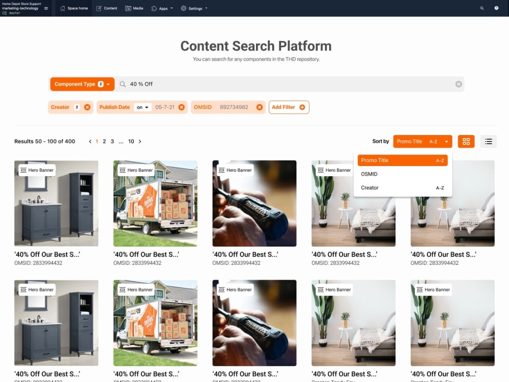Image resolution: width=509 pixels, height=382 pixels.
Task: Open the hamburger menu beside marketing-technology
Action: (x=46, y=9)
